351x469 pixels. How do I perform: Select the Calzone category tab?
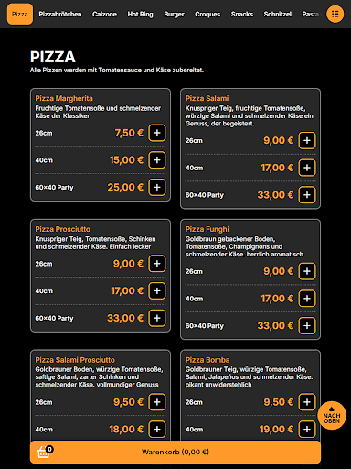coord(104,14)
